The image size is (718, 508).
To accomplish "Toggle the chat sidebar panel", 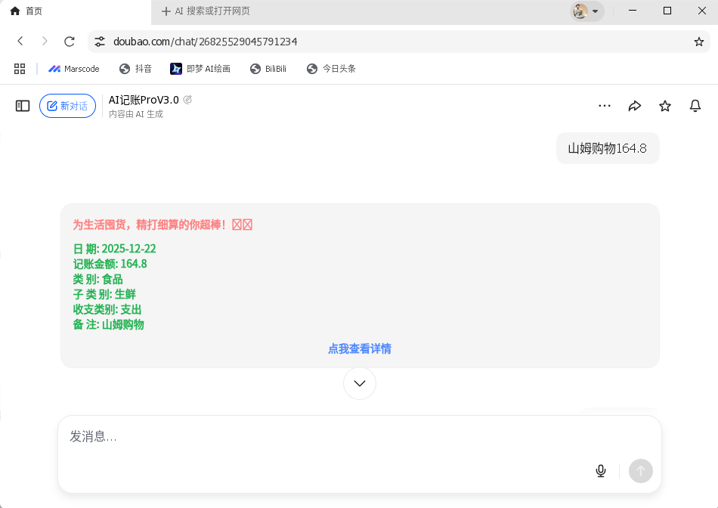I will [x=23, y=106].
